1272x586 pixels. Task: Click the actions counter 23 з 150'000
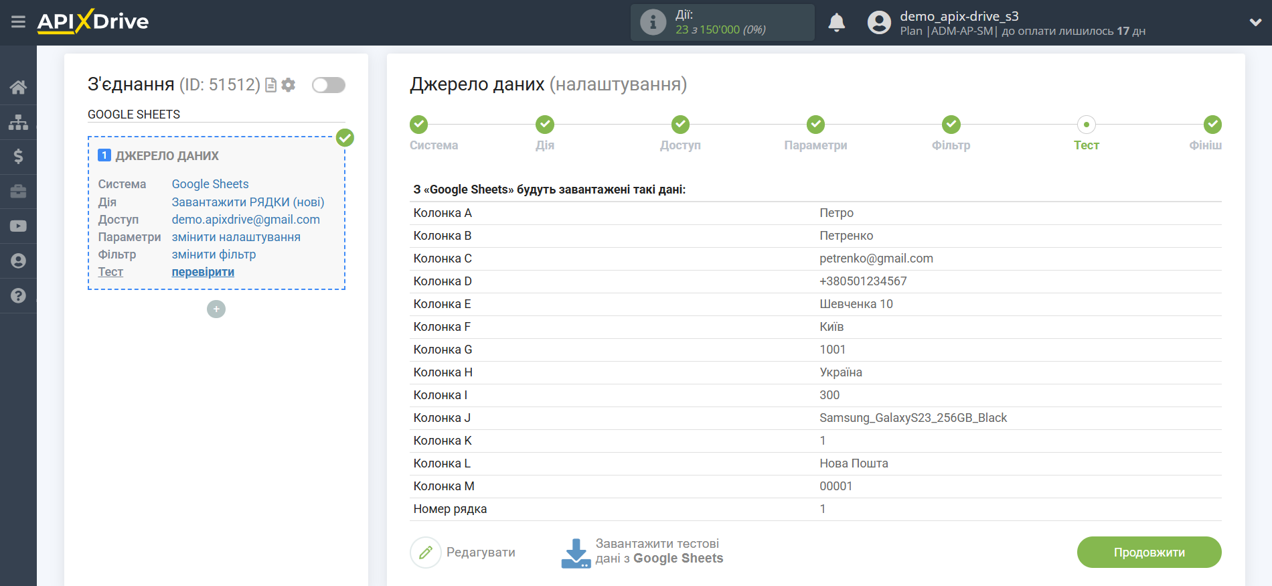pos(720,29)
